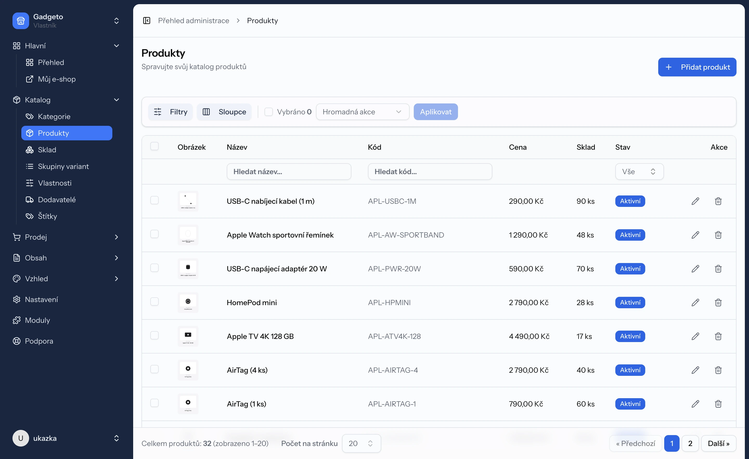Click the Aplikovat button
This screenshot has height=459, width=749.
(436, 112)
